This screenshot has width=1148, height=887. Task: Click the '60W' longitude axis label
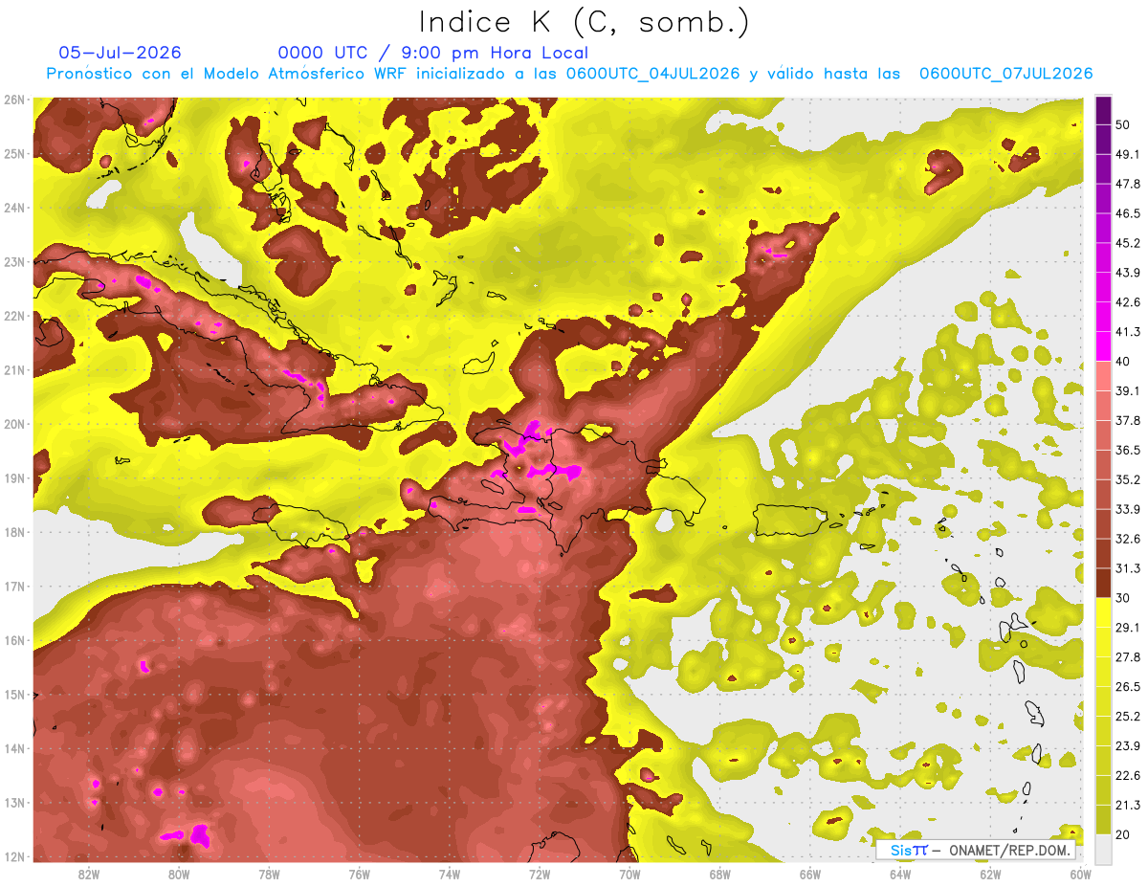1080,874
